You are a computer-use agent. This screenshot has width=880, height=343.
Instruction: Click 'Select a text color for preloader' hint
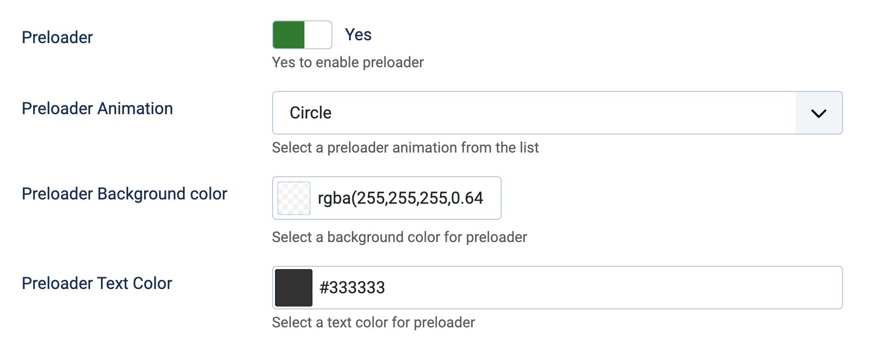pyautogui.click(x=373, y=322)
